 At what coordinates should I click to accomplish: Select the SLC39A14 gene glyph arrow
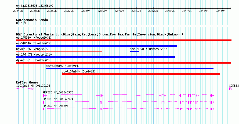(x=25, y=89)
